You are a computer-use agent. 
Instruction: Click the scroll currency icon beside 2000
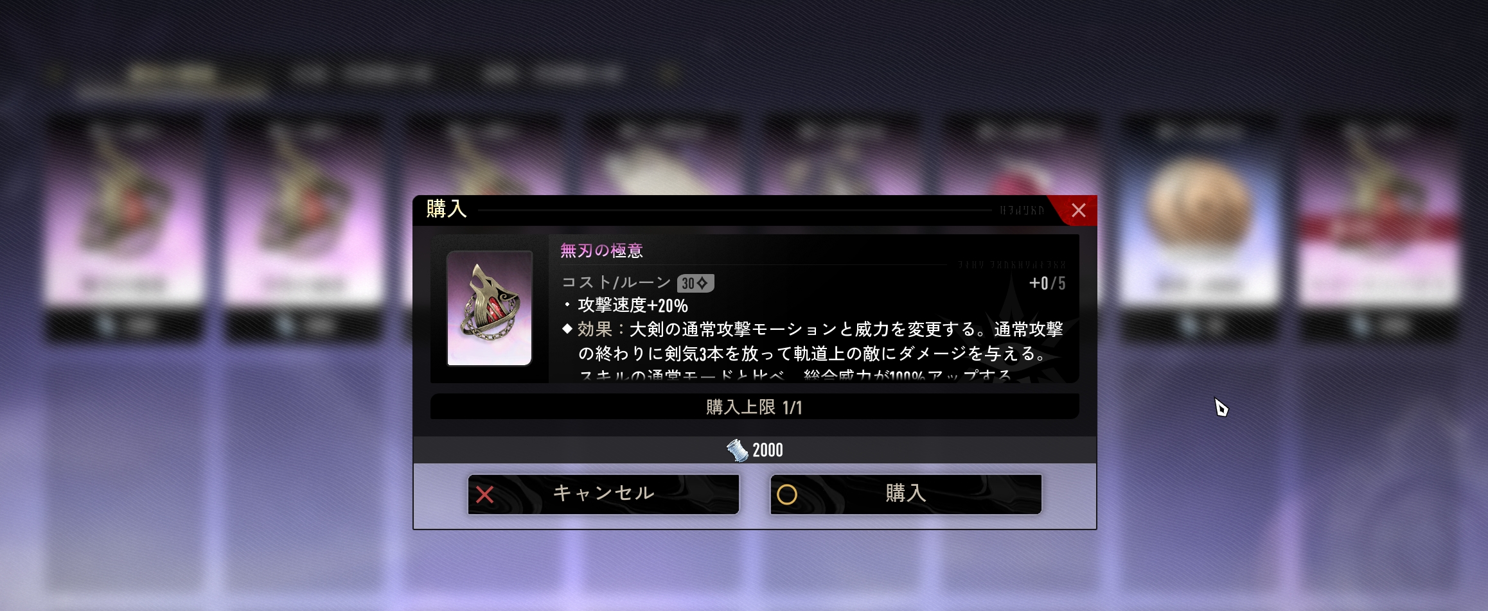click(x=738, y=450)
